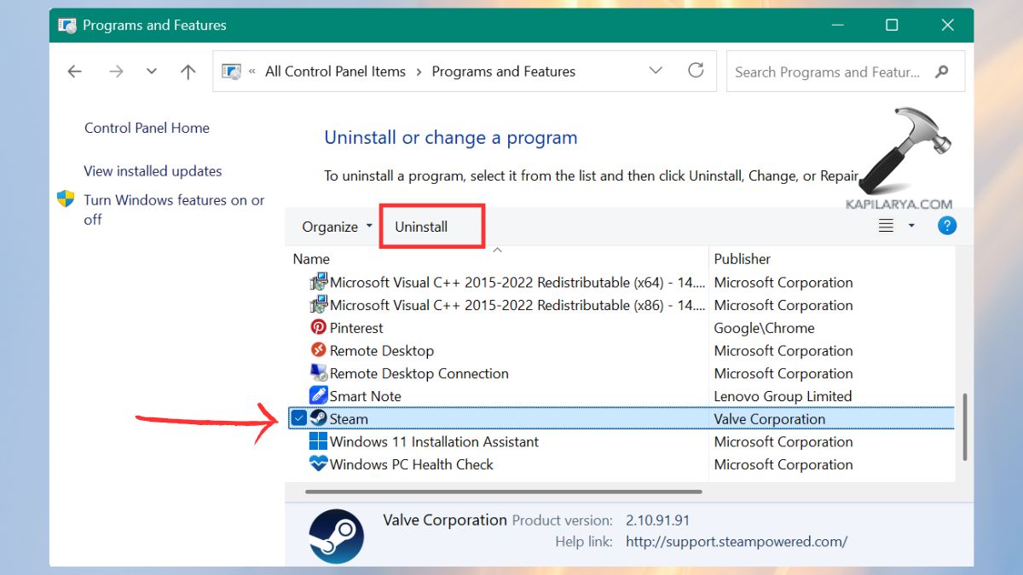Open View installed updates
The width and height of the screenshot is (1023, 575).
tap(153, 170)
